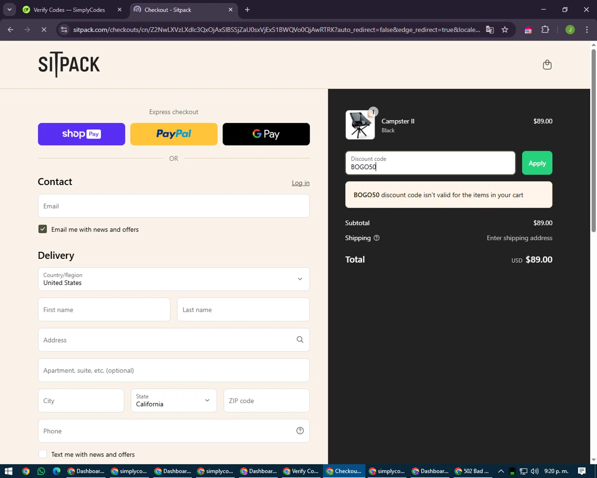Viewport: 597px width, 478px height.
Task: Close the Checkout - Sitpack tab
Action: [230, 10]
